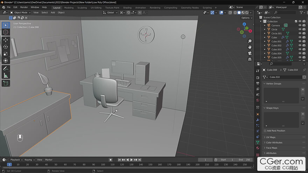This screenshot has height=173, width=308.
Task: Click the Options button in viewport header
Action: [246, 18]
